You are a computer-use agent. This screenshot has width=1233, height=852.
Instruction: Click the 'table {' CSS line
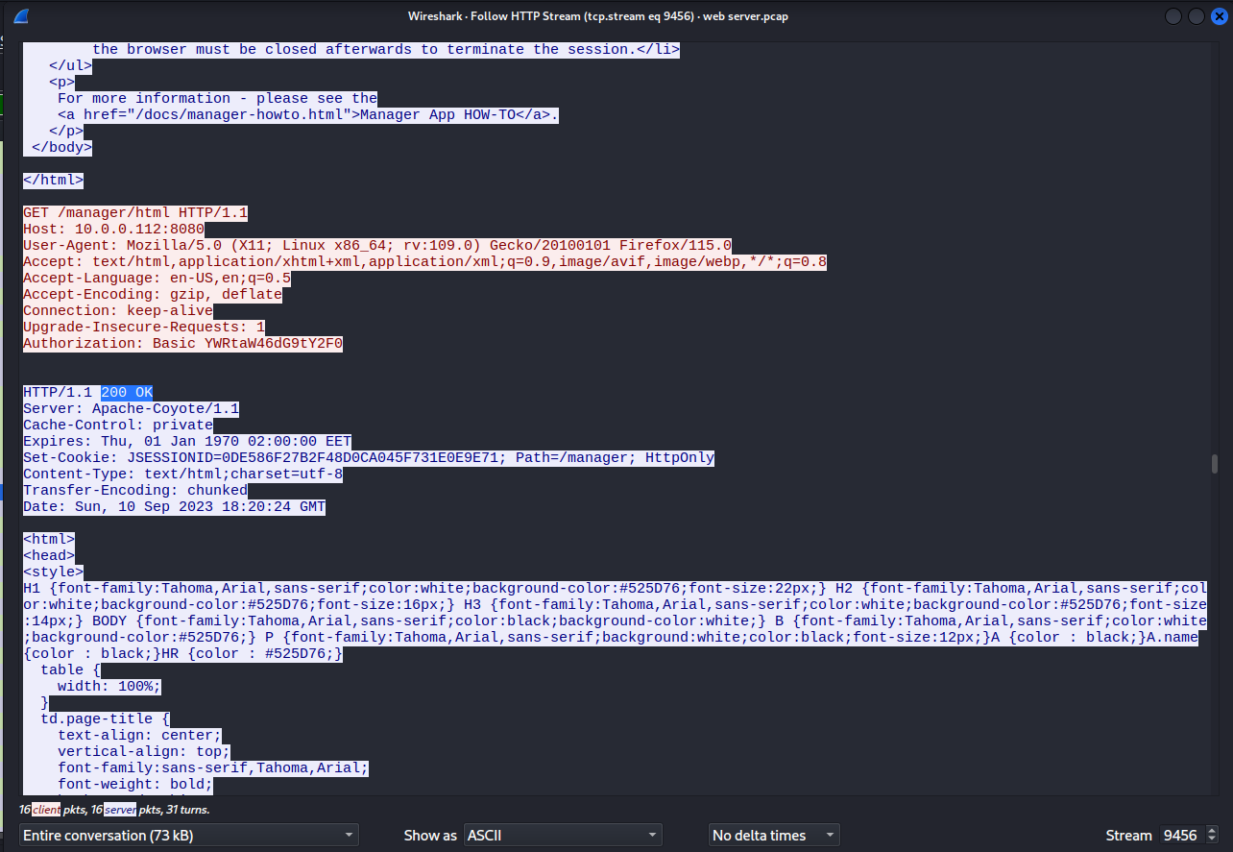coord(70,669)
